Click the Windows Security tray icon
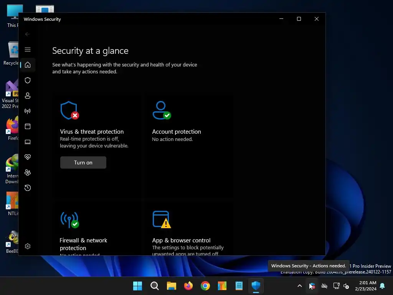Image resolution: width=393 pixels, height=295 pixels. coord(312,286)
